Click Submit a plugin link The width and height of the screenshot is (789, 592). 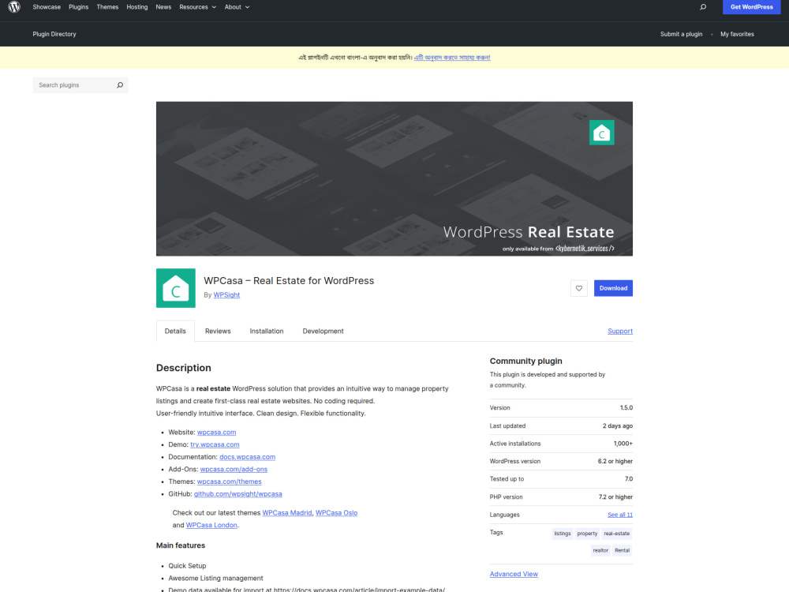[681, 34]
